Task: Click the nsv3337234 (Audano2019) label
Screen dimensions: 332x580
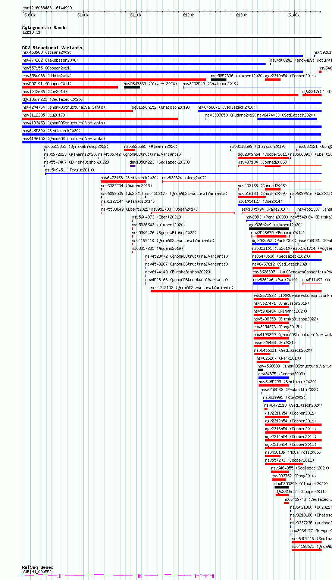Action: coord(126,186)
